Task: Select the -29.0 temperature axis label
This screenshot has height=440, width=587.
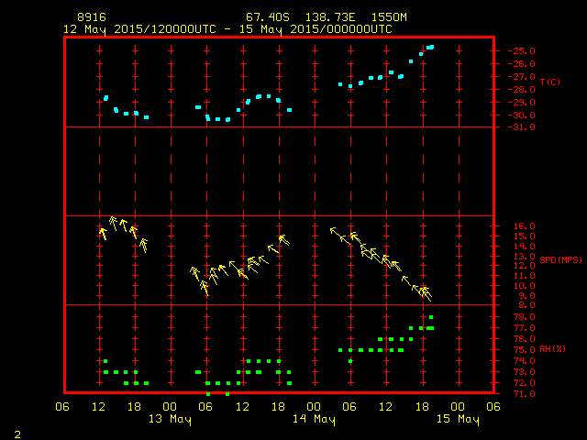Action: pyautogui.click(x=522, y=103)
